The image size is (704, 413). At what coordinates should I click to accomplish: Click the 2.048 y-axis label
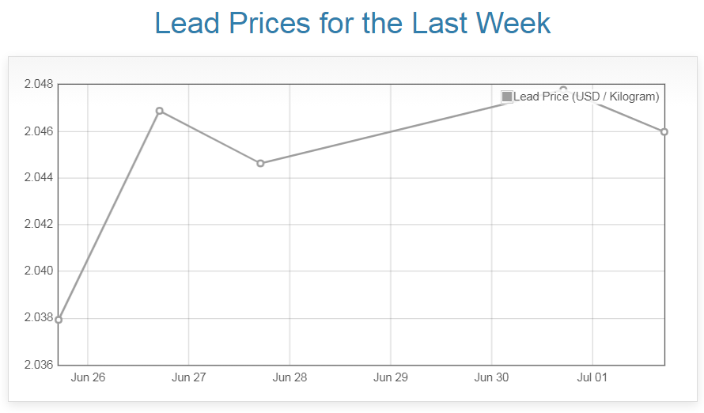pos(38,84)
